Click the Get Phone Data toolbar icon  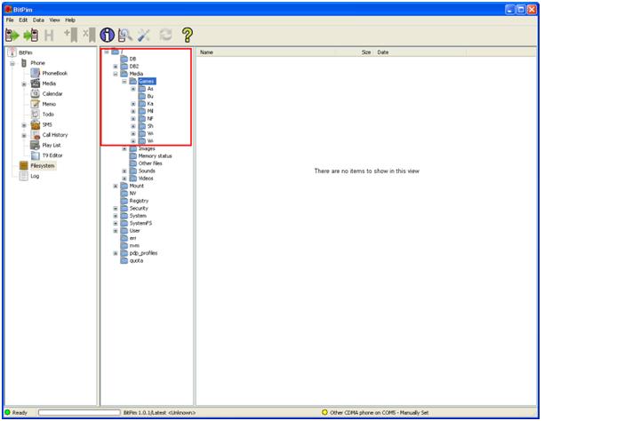(12, 36)
